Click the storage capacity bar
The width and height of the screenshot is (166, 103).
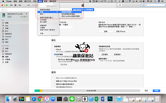click(87, 91)
